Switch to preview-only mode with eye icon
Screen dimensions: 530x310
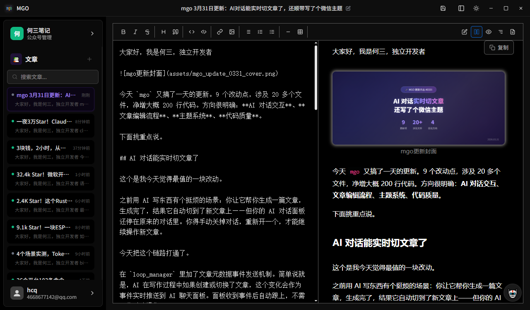(489, 32)
